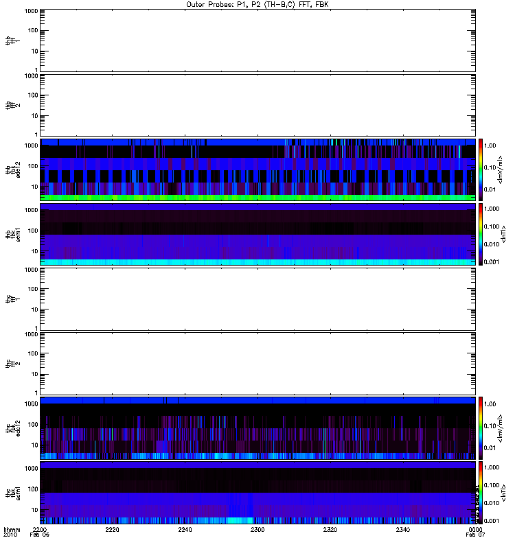Image resolution: width=515 pixels, height=549 pixels.
Task: Click the thb fbk edc12 spectrogram panel
Action: [257, 170]
